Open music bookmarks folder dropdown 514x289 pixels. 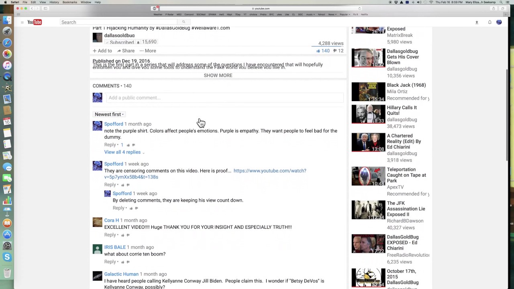tap(310, 14)
